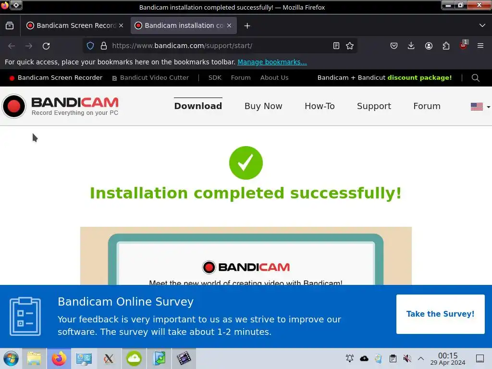Open the Download menu item

click(x=198, y=106)
